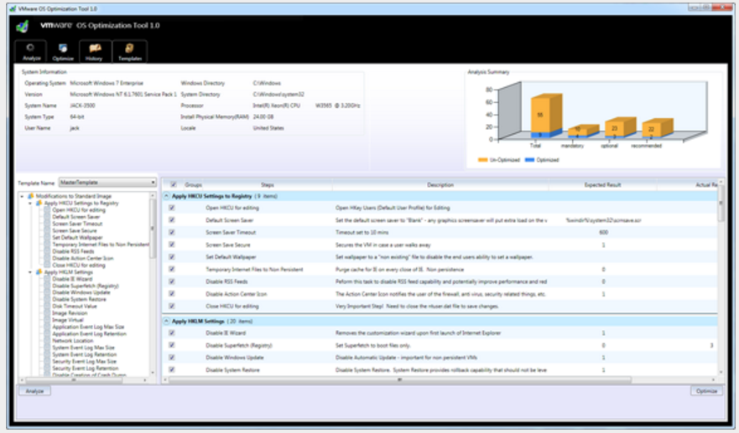Click 'Timeout set to 10 mins' description cell
Screen dimensions: 739x433
point(362,233)
